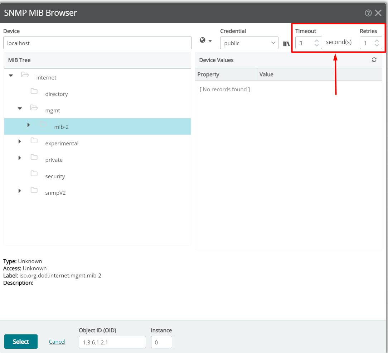Open the SNMP MIB Browser help icon
Image resolution: width=388 pixels, height=353 pixels.
pyautogui.click(x=368, y=13)
